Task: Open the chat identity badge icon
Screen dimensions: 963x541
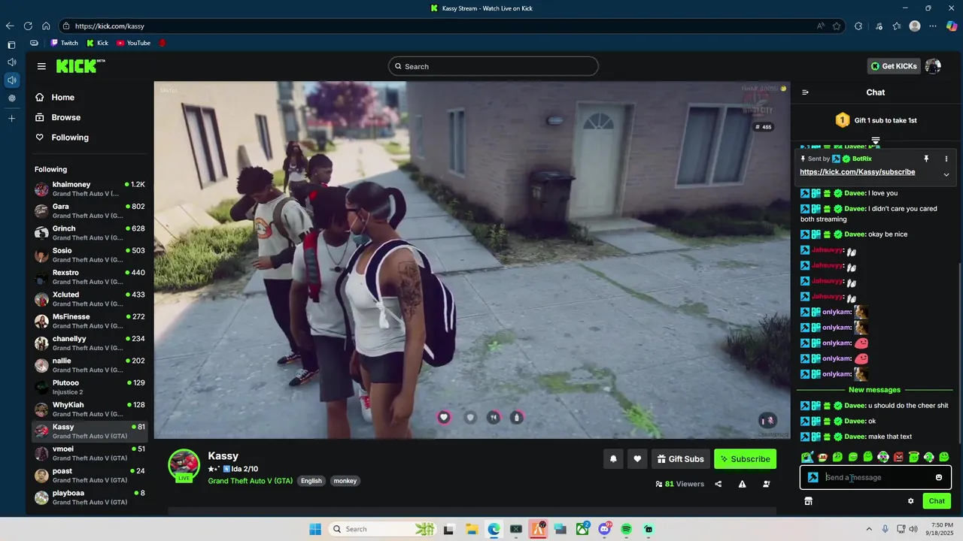Action: (813, 477)
